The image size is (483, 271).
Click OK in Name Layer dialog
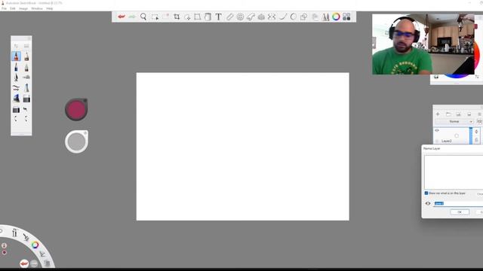[x=460, y=212]
